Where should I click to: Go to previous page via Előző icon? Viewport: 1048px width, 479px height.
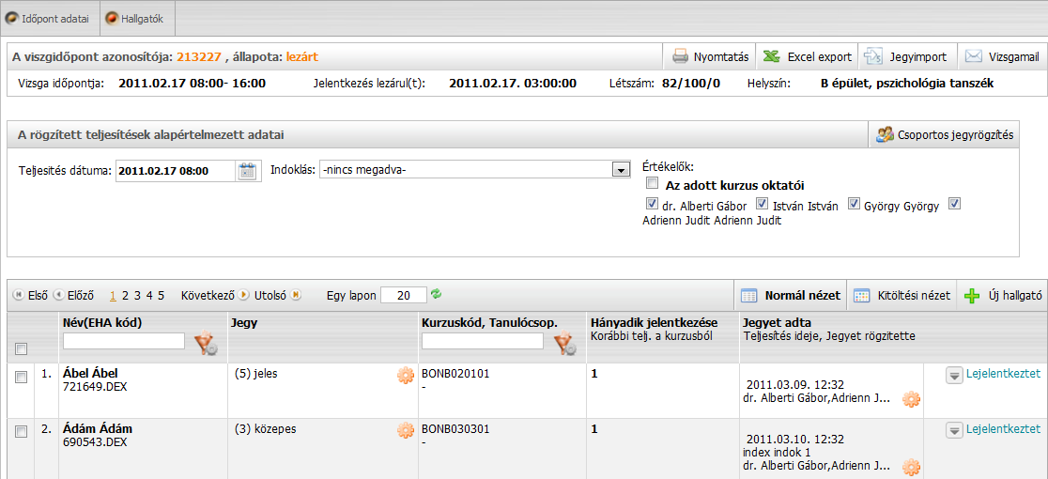(59, 295)
